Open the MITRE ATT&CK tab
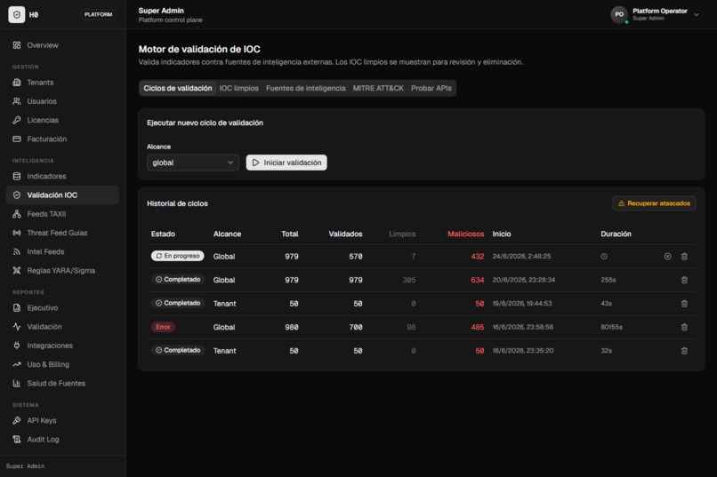Viewport: 717px width, 477px height. (378, 88)
